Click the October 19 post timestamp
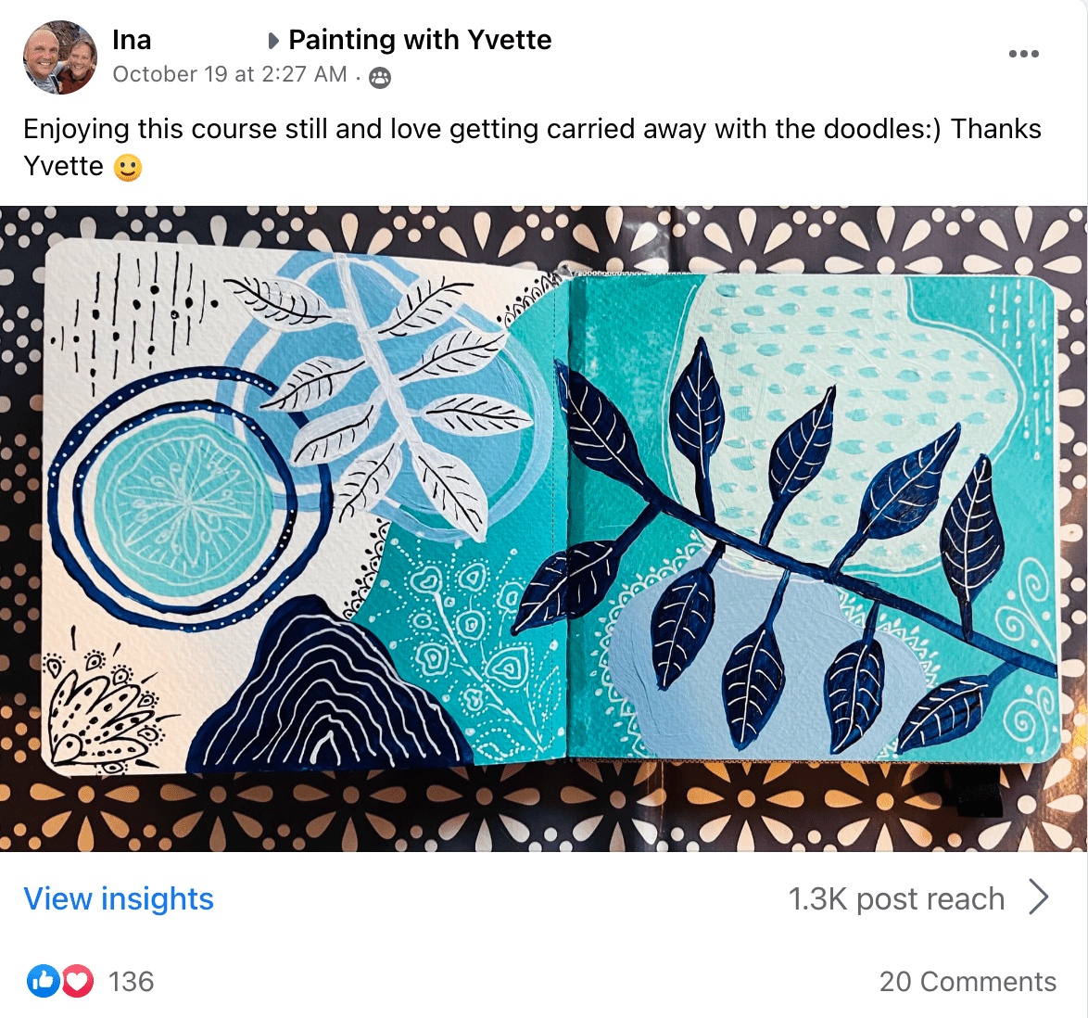The width and height of the screenshot is (1088, 1018). pos(230,75)
